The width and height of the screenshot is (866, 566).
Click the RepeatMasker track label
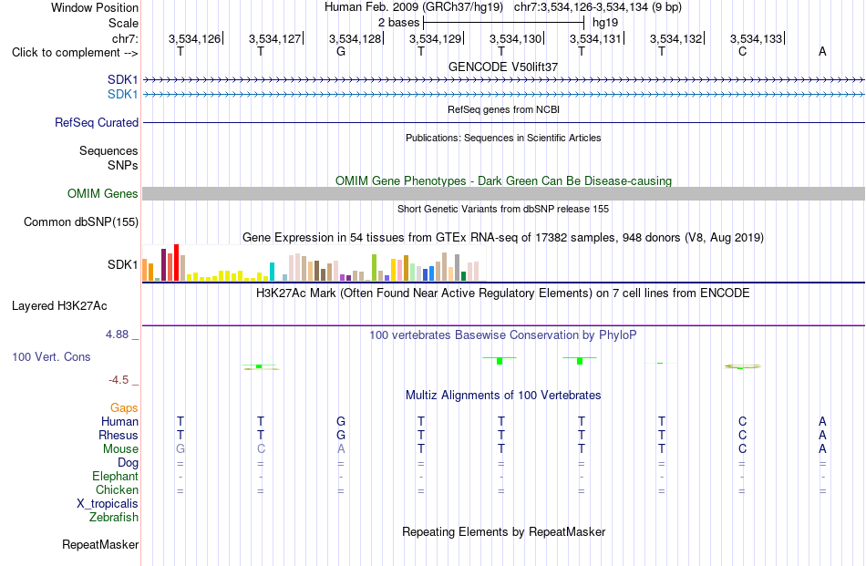coord(100,544)
